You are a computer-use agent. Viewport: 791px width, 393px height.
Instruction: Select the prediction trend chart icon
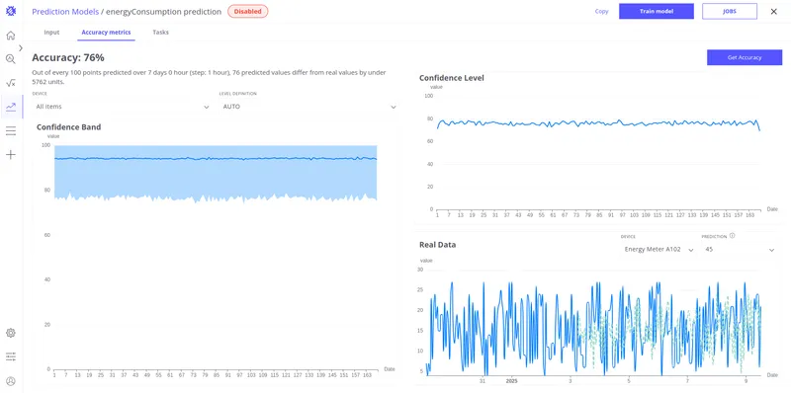(11, 107)
